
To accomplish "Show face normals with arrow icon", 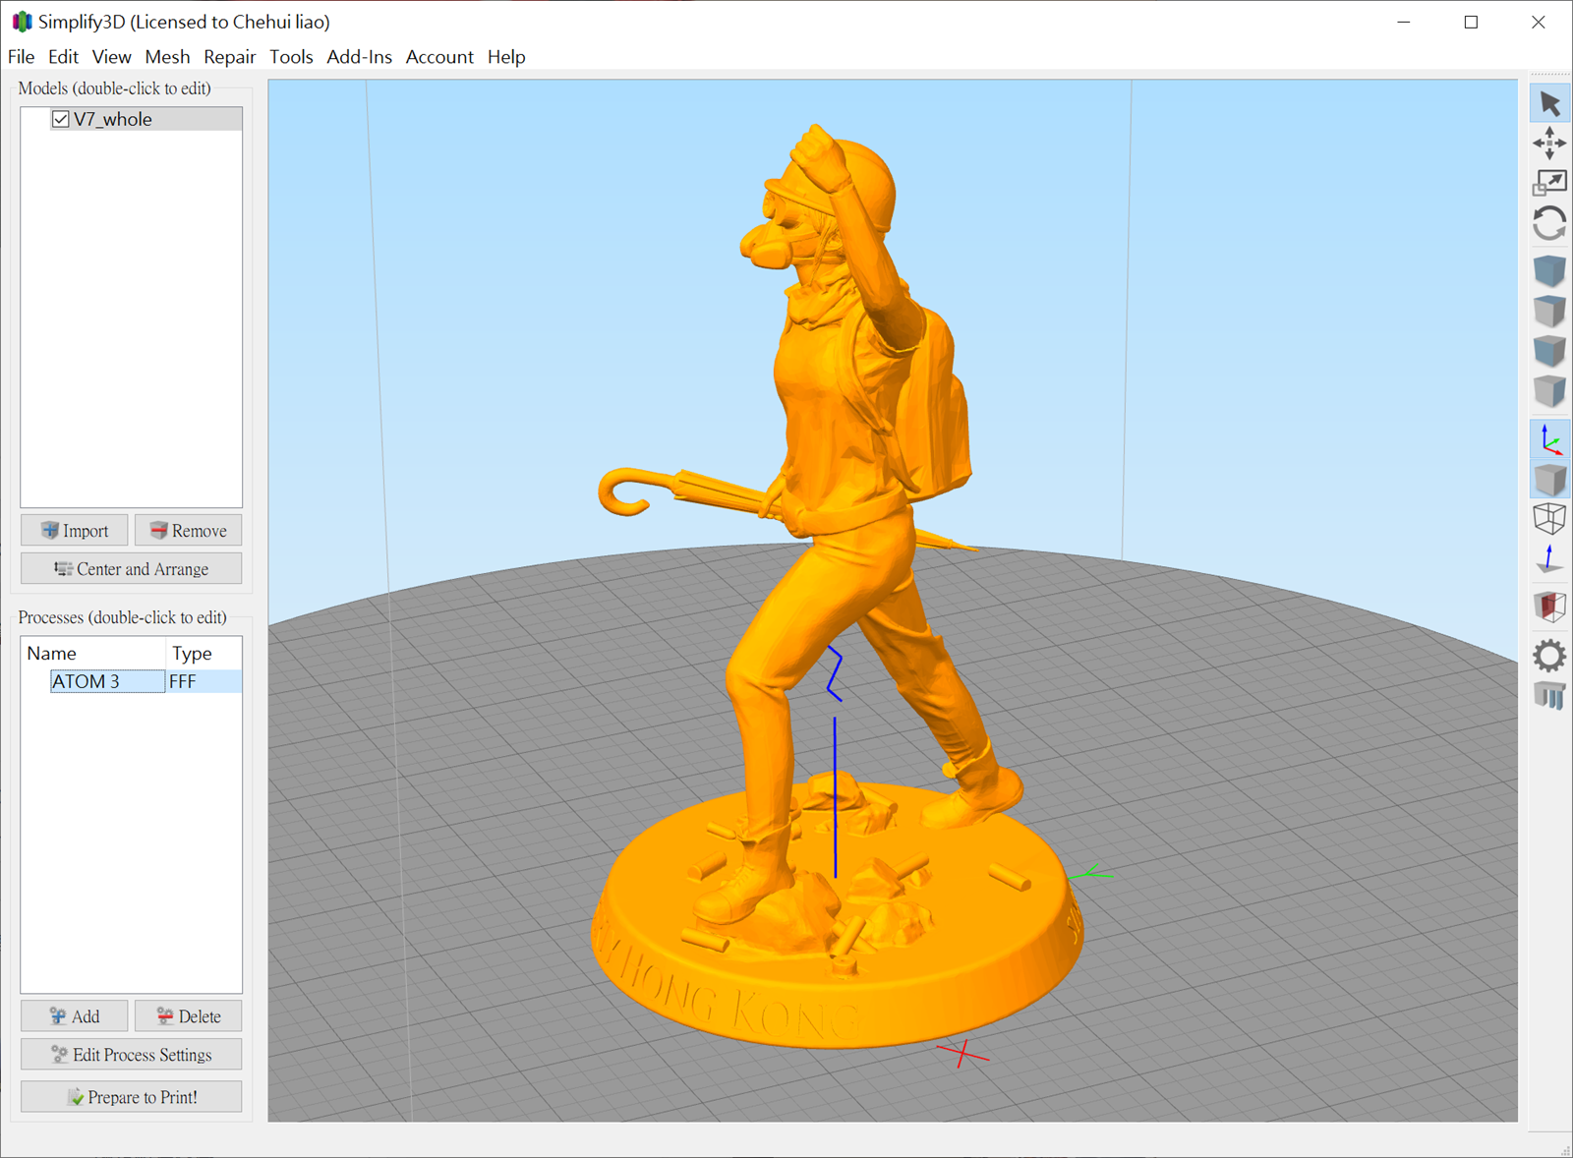I will click(1549, 559).
